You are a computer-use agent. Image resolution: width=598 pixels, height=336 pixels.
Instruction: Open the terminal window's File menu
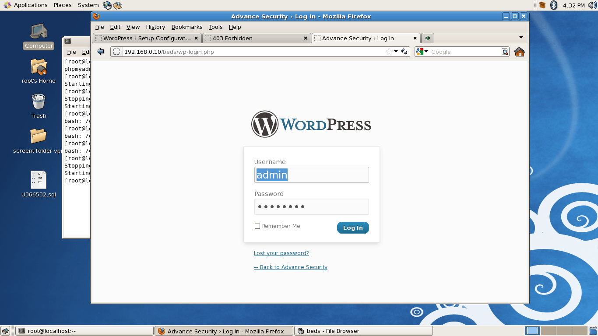point(71,52)
